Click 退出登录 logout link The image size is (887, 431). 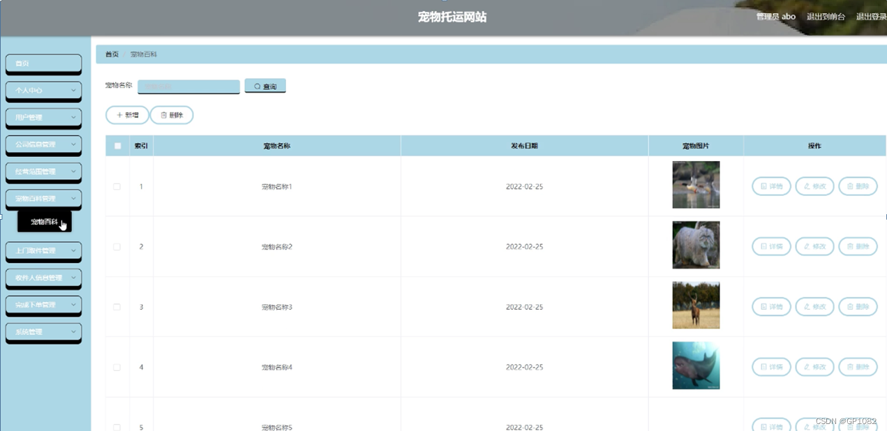pos(871,17)
